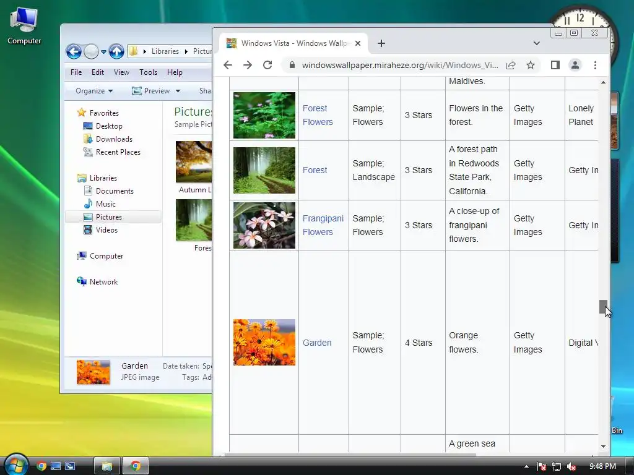The width and height of the screenshot is (634, 475).
Task: Bookmark this page with star icon
Action: [x=531, y=65]
